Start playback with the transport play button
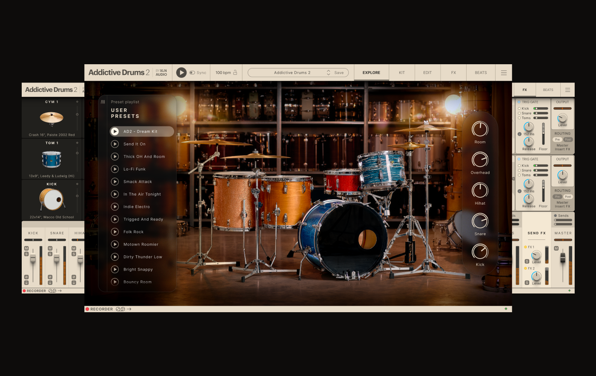Viewport: 596px width, 376px height. [181, 73]
